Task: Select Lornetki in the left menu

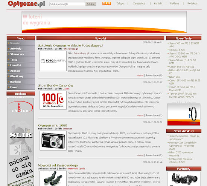Action: pyautogui.click(x=21, y=65)
